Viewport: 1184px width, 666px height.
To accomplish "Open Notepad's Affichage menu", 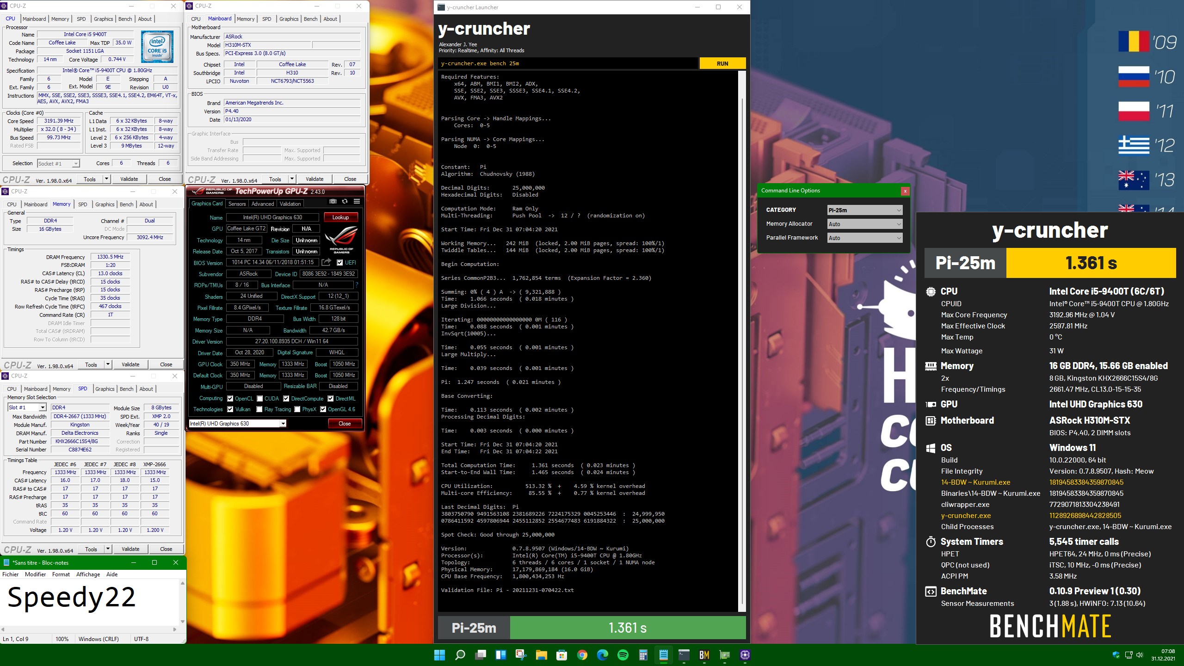I will pyautogui.click(x=88, y=574).
